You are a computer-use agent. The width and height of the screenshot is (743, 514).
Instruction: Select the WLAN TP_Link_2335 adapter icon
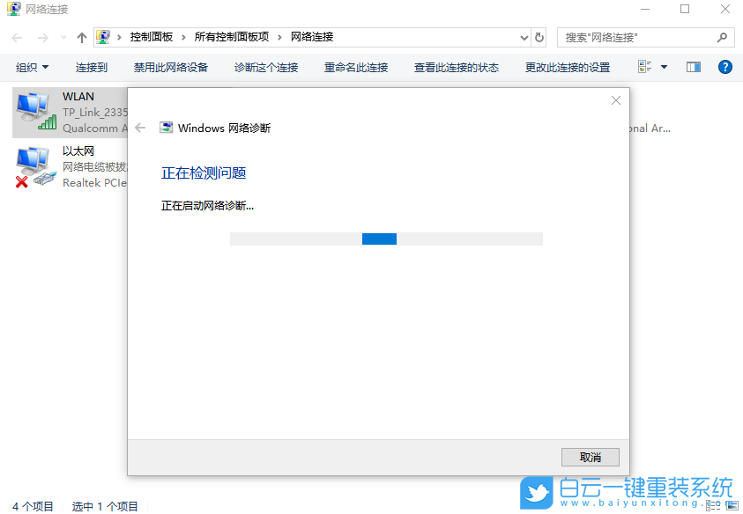click(x=35, y=111)
